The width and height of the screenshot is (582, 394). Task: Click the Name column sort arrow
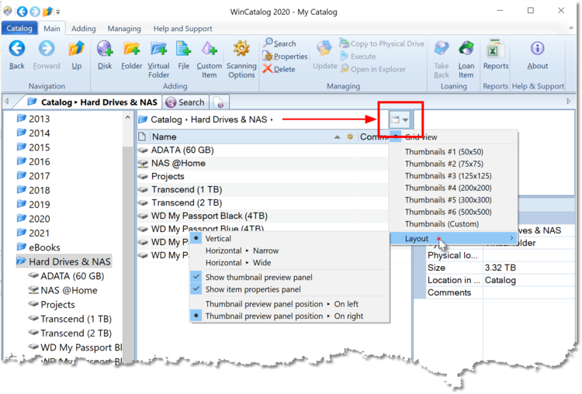(337, 137)
